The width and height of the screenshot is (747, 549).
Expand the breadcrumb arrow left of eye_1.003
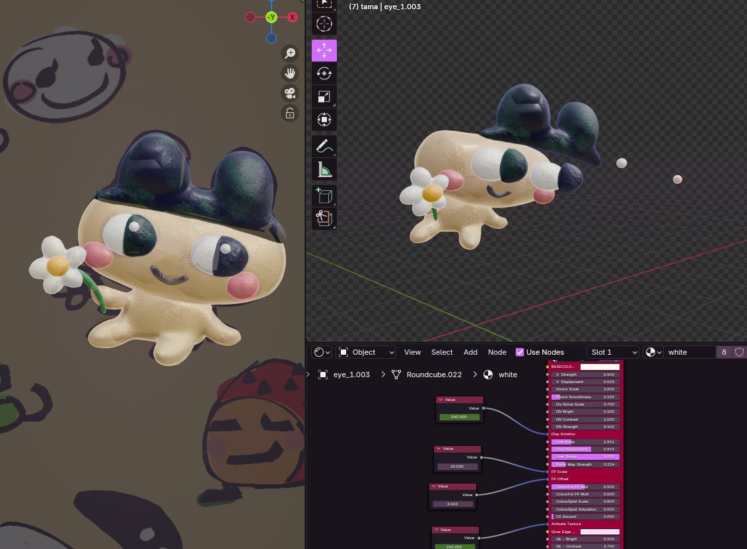coord(308,375)
